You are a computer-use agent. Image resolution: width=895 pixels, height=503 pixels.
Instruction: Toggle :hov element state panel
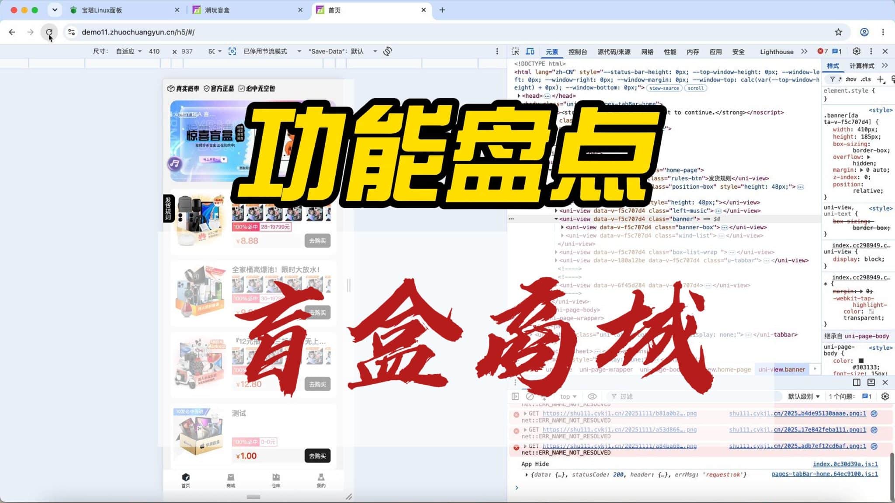point(851,79)
